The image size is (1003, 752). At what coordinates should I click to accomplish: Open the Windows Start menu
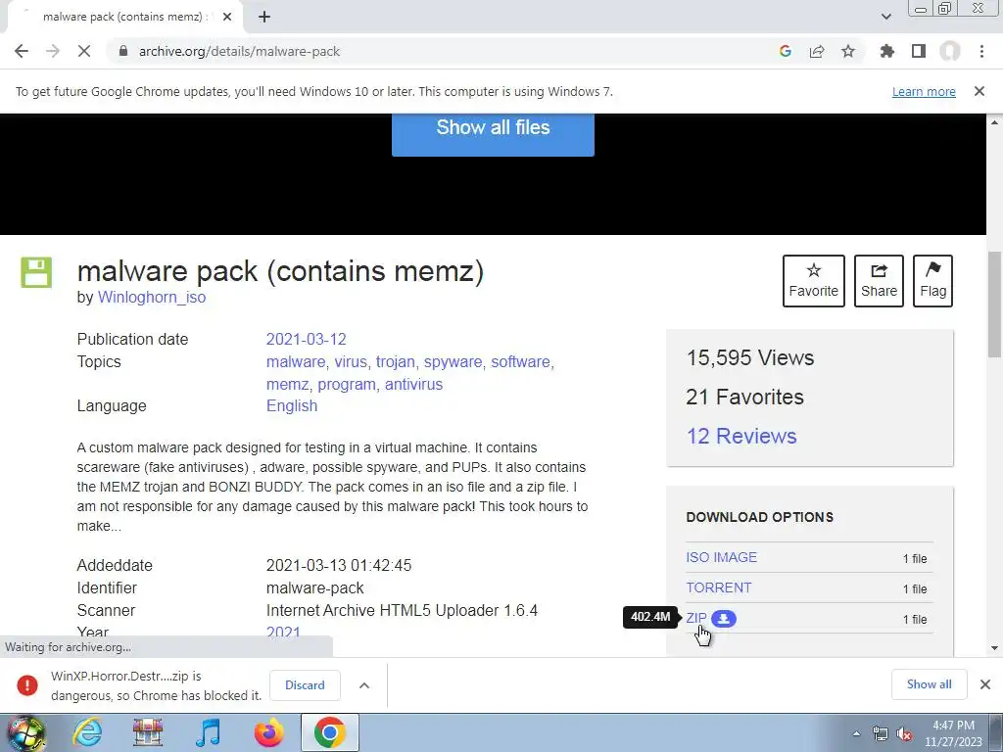click(24, 732)
